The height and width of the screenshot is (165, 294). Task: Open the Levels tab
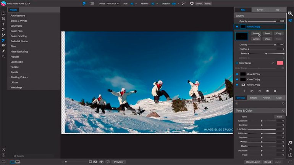pos(260,10)
